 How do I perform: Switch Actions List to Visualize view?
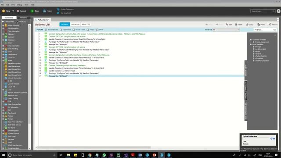click(x=75, y=25)
